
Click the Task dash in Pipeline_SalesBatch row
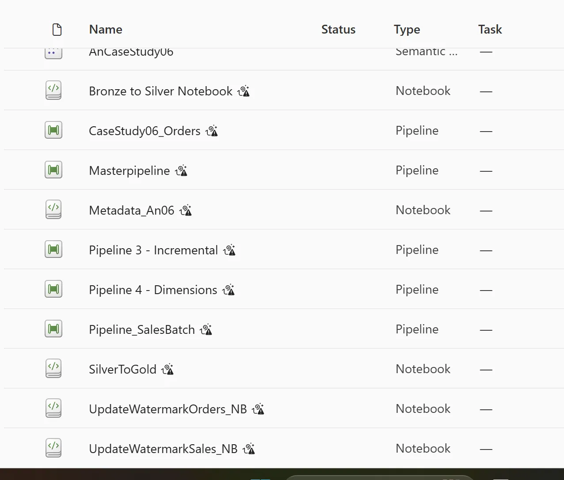[x=486, y=330]
